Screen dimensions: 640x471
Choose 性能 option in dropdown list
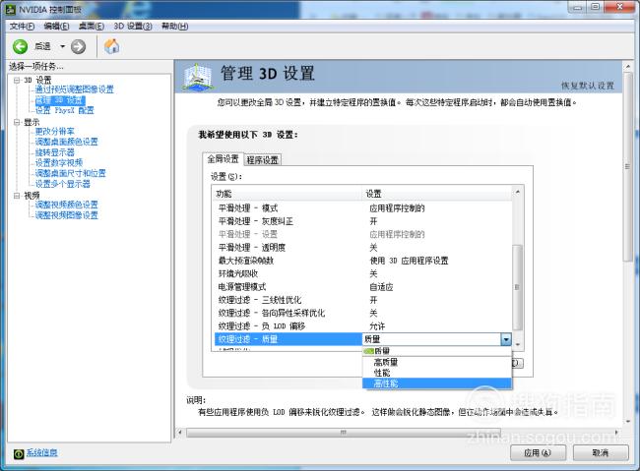click(437, 373)
